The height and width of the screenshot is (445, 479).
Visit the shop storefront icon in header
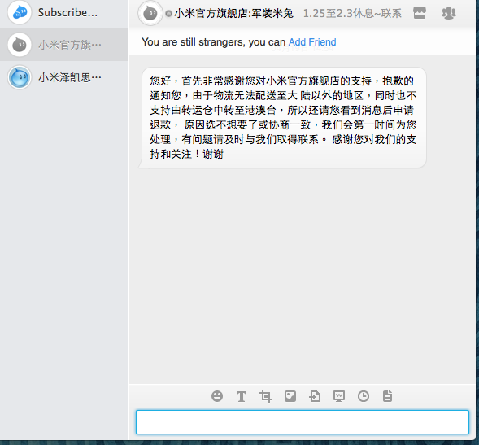point(420,13)
